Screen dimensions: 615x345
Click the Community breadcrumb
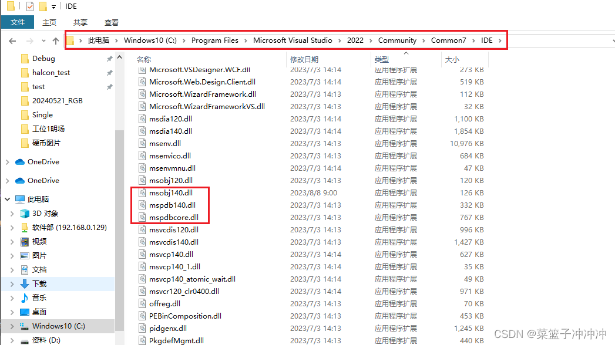tap(397, 40)
